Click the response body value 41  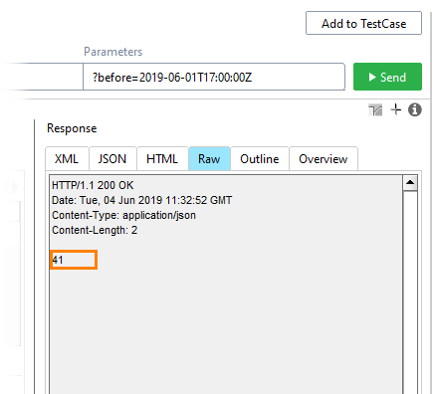pos(58,260)
